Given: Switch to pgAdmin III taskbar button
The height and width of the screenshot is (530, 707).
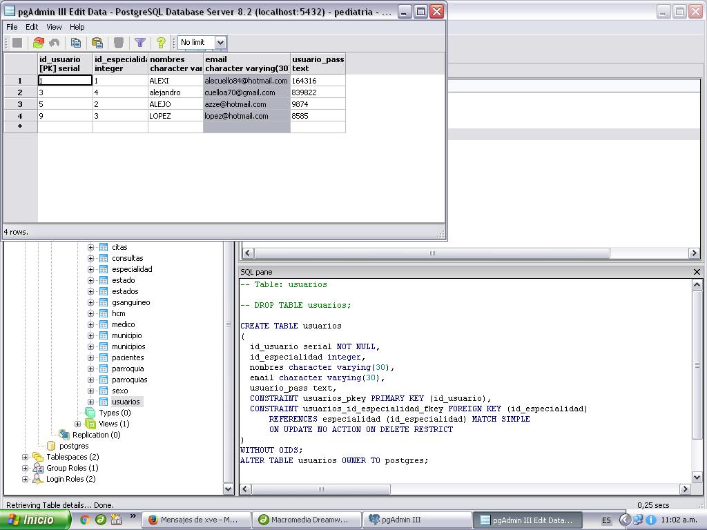Looking at the screenshot, I should [x=417, y=520].
